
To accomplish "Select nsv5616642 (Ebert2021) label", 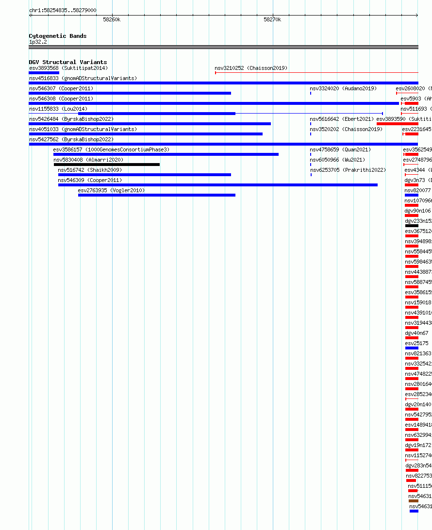I will [342, 118].
